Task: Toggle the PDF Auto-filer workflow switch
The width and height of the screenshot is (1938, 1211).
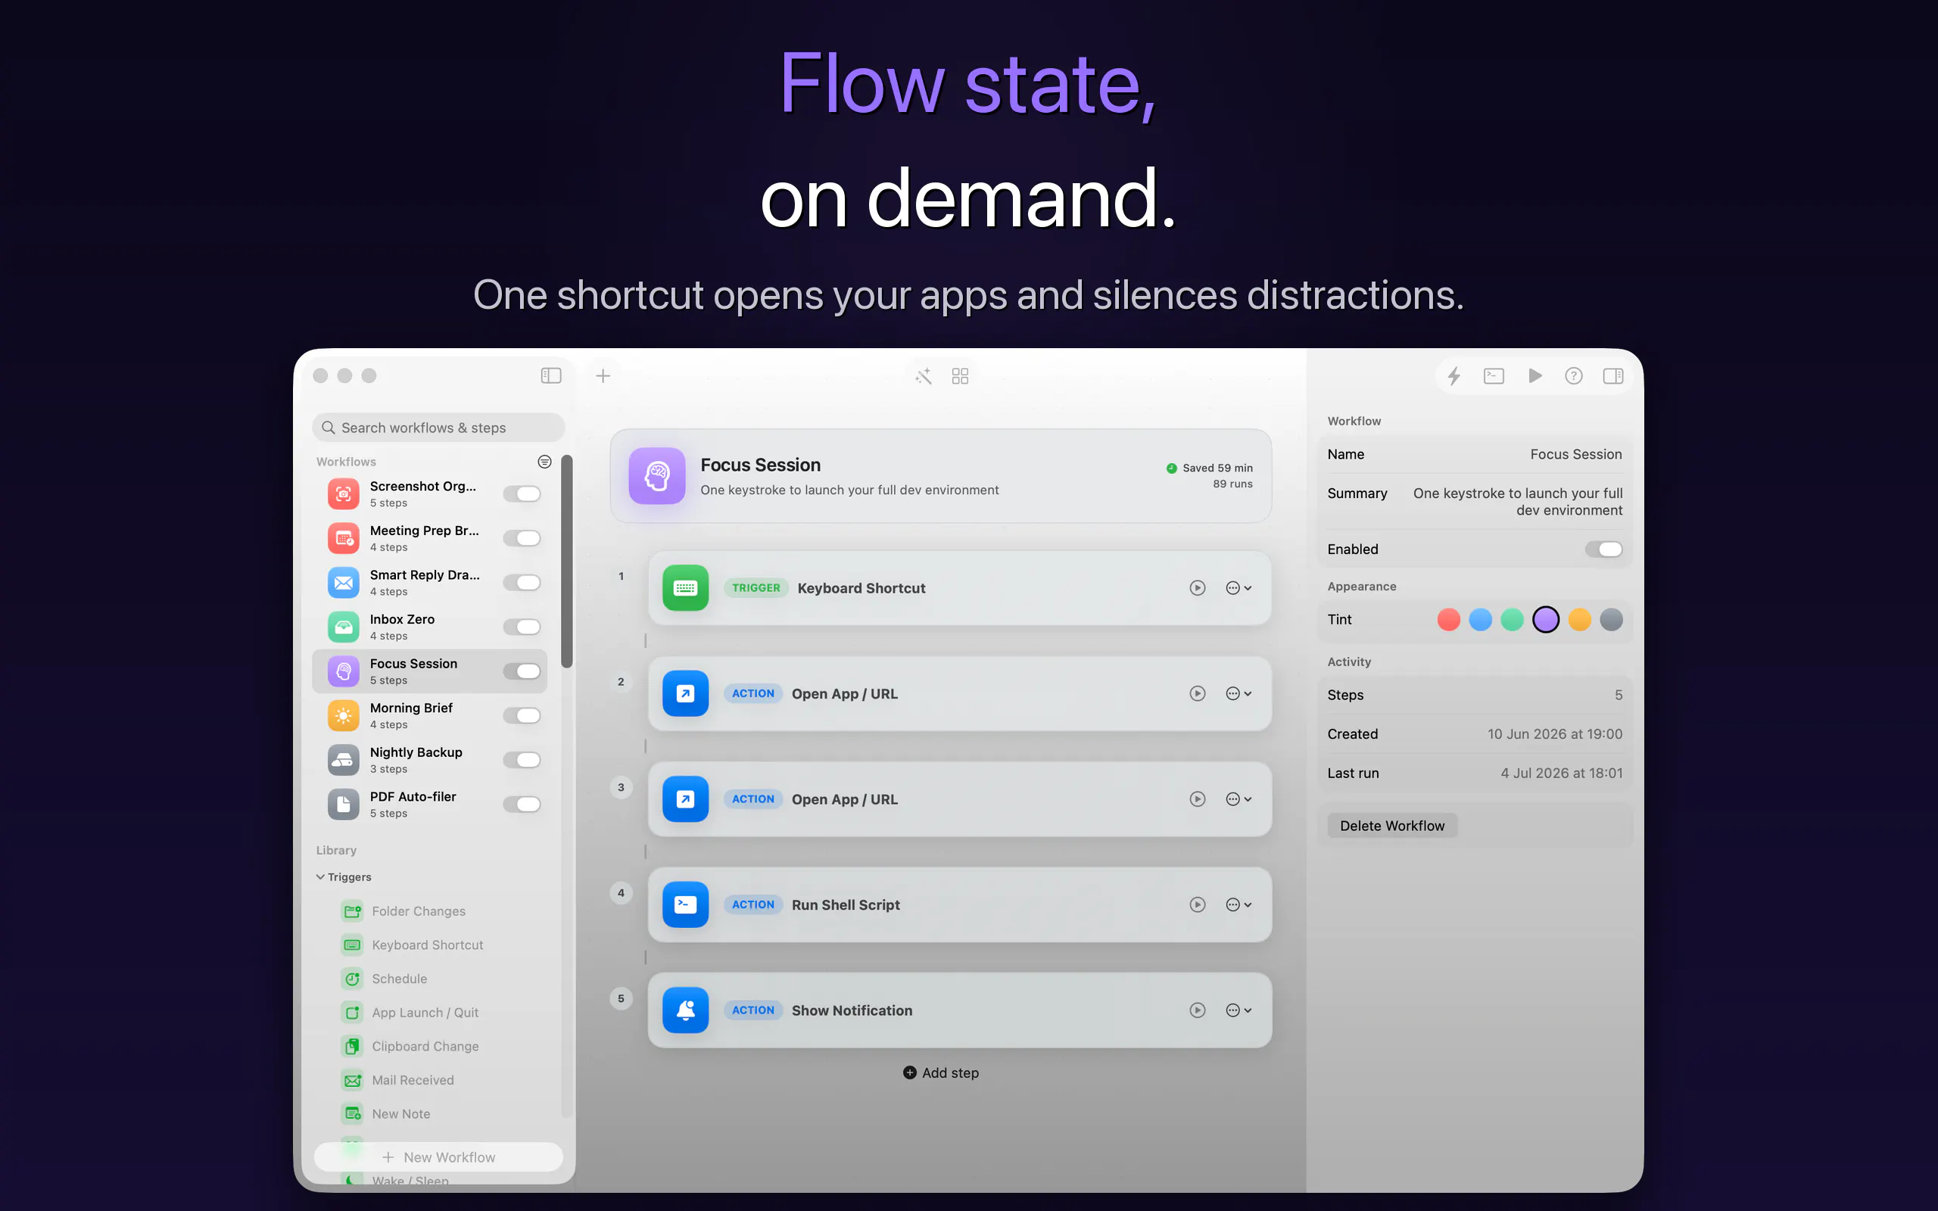Action: tap(522, 804)
